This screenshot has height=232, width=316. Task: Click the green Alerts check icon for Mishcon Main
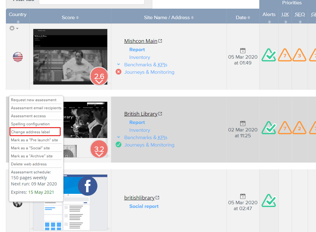click(x=269, y=55)
